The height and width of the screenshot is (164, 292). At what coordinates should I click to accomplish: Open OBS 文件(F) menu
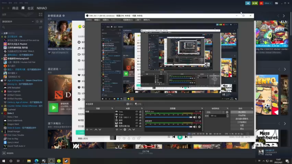(x=89, y=20)
